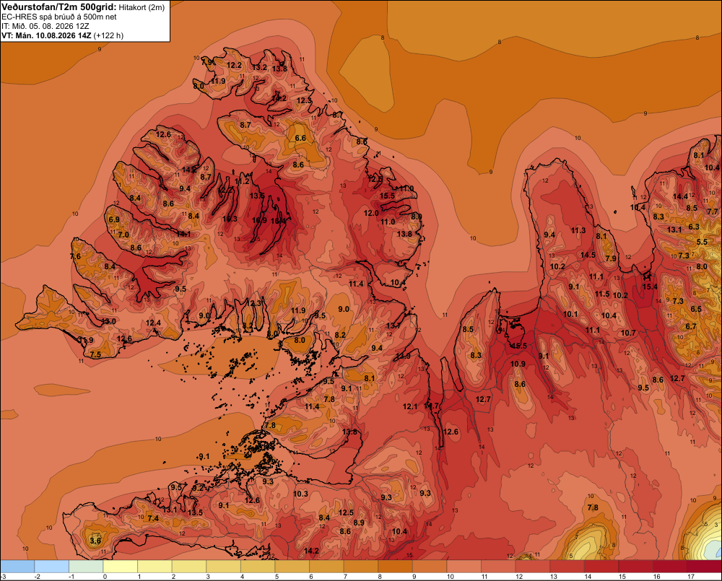The width and height of the screenshot is (722, 581).
Task: Click the 7.4 temperature value on the map
Action: pos(153,518)
